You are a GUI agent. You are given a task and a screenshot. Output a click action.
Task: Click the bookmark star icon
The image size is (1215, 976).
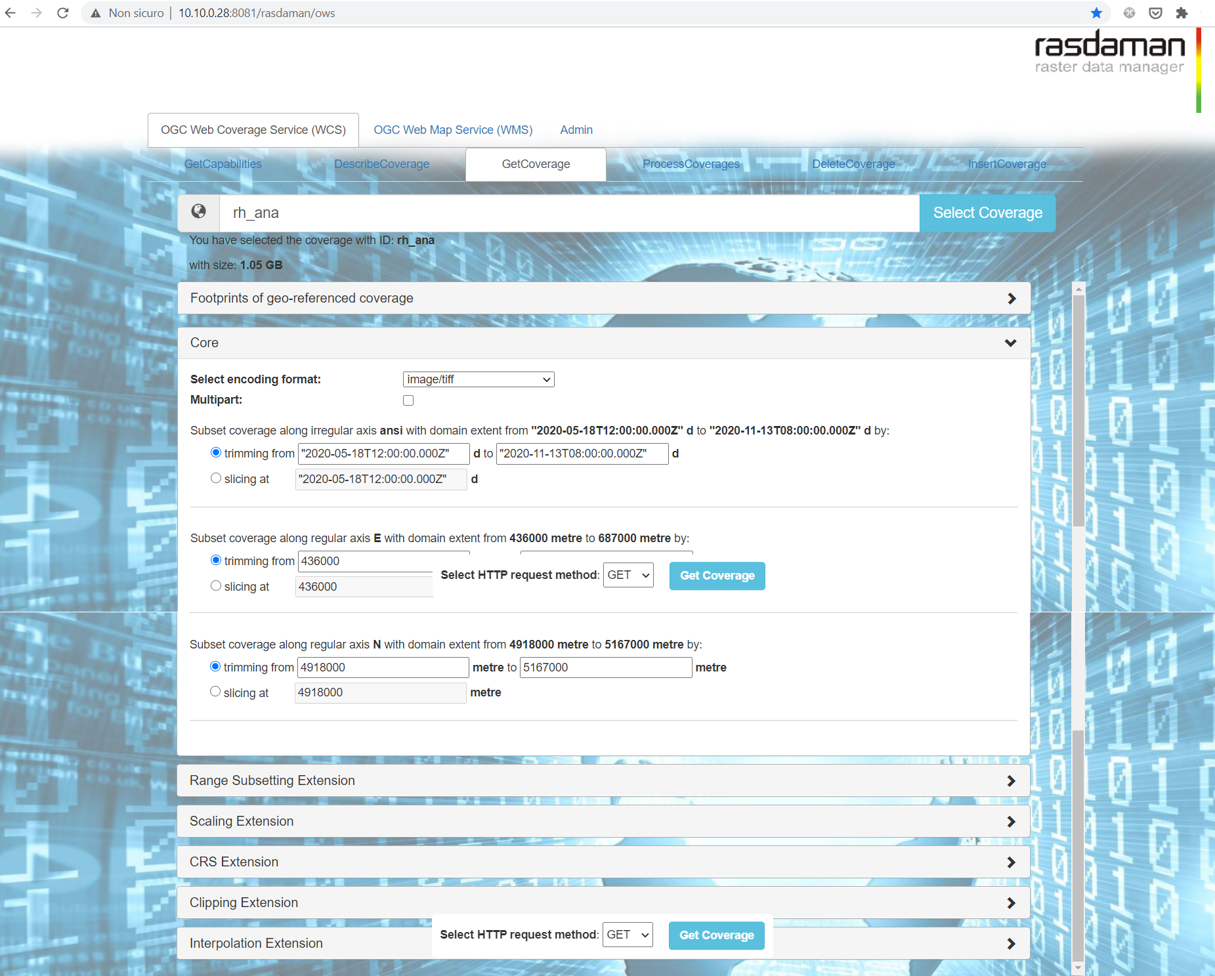click(x=1096, y=13)
